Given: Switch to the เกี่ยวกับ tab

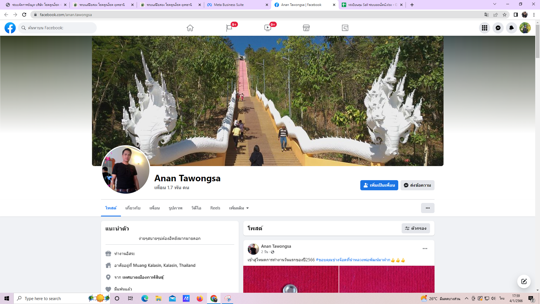Looking at the screenshot, I should (x=133, y=208).
